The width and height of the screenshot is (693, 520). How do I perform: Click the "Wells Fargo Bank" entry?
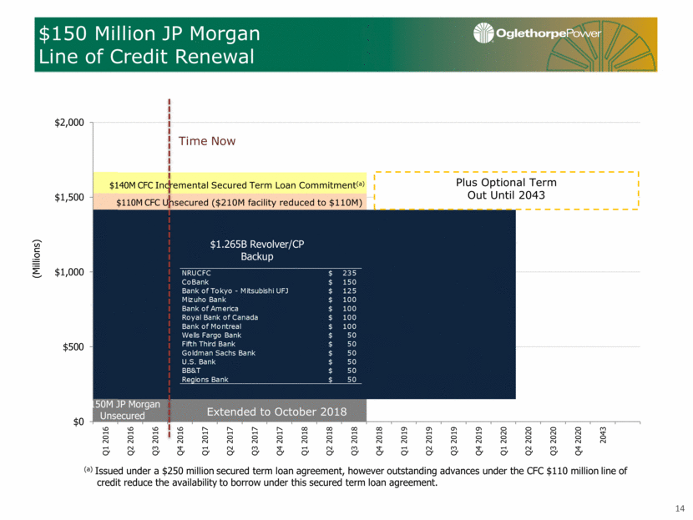pos(211,335)
